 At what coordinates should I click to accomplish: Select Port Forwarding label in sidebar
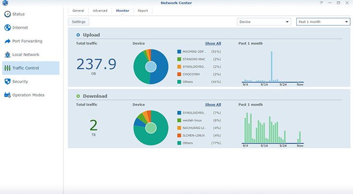(x=27, y=41)
